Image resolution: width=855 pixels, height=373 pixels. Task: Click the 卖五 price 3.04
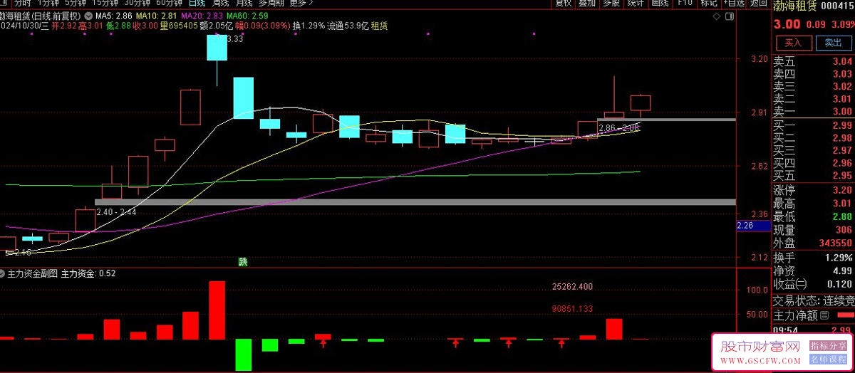[841, 61]
